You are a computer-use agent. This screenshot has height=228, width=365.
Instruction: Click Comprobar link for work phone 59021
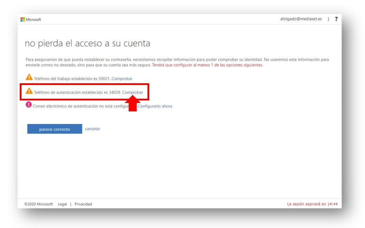(x=122, y=79)
